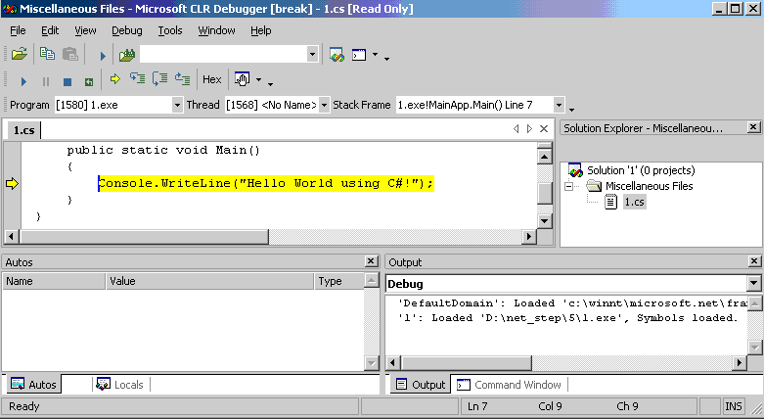This screenshot has width=764, height=419.
Task: Click the tab scroll left arrow in editor
Action: [516, 129]
